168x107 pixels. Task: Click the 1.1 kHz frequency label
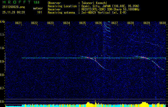(x=2, y=35)
